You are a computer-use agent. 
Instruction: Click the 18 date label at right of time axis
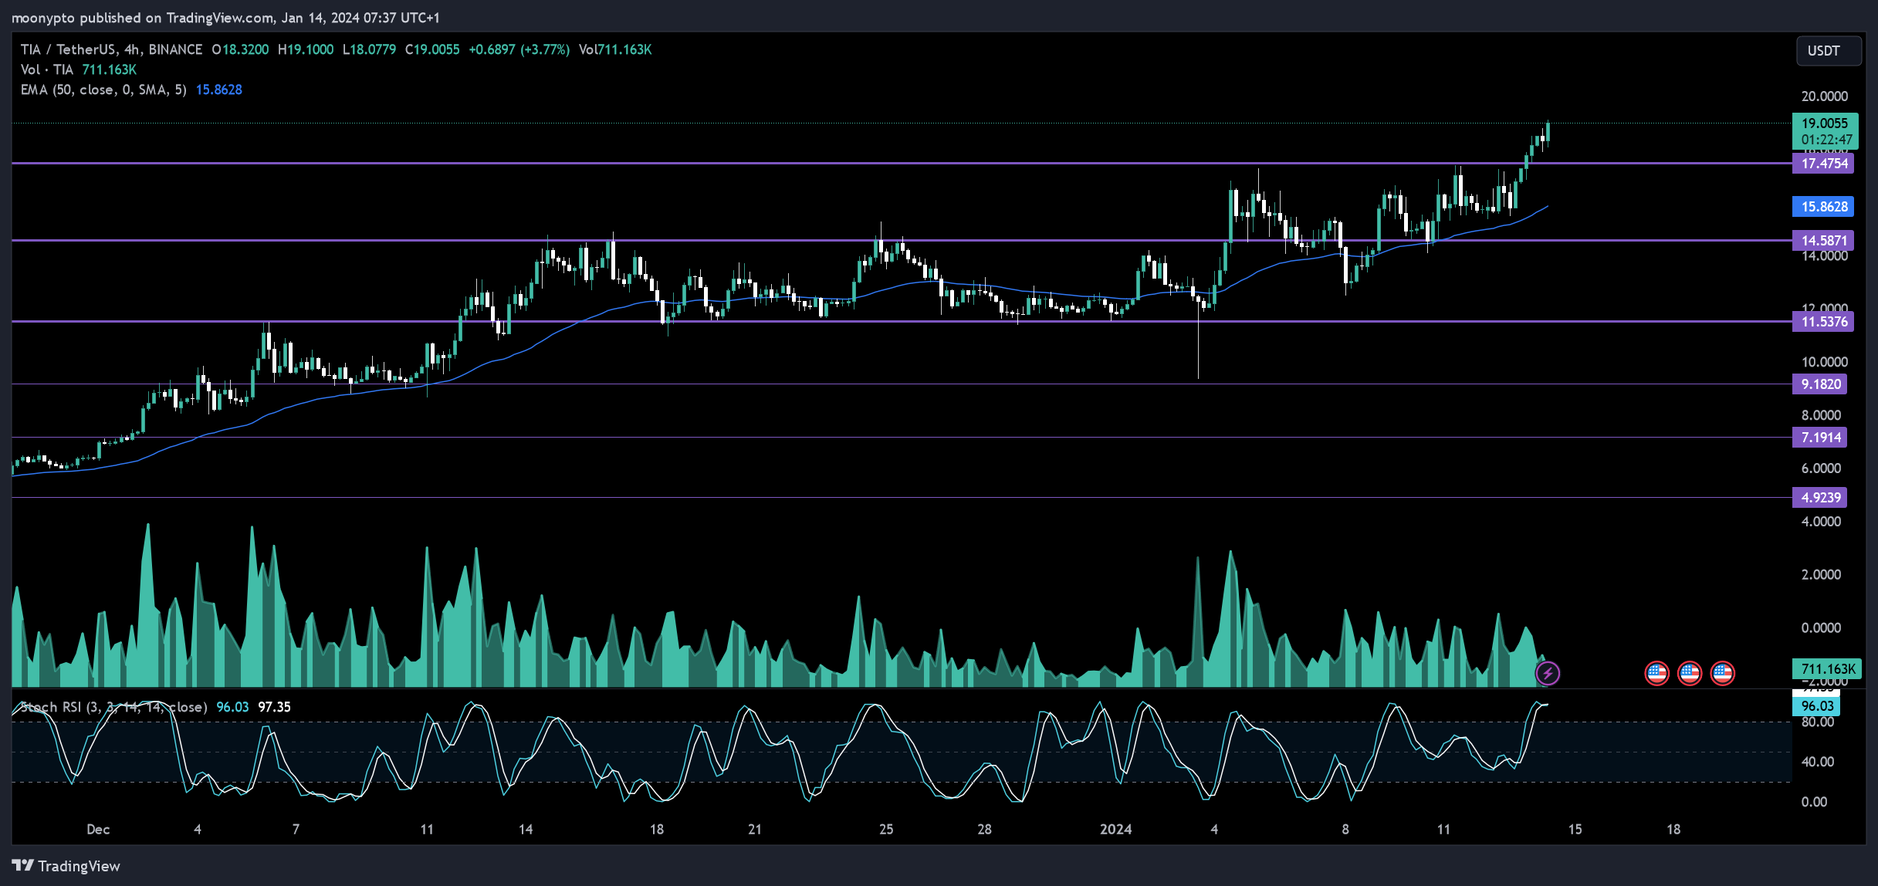1673,830
